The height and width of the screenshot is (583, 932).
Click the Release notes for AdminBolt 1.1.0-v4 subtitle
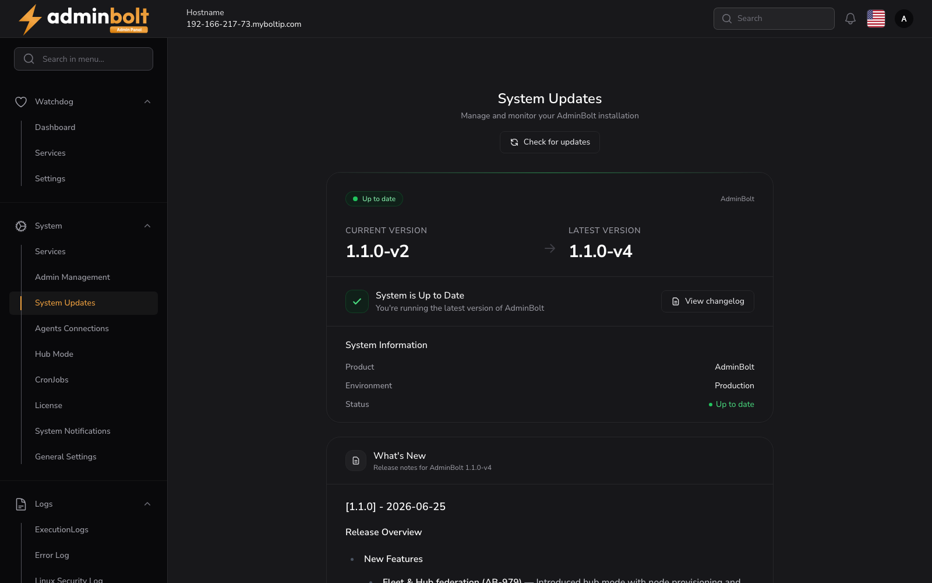pyautogui.click(x=432, y=468)
